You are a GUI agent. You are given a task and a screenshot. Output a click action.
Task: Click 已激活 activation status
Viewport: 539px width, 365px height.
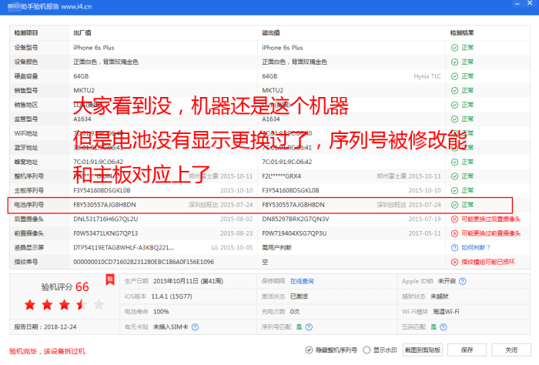tap(299, 296)
